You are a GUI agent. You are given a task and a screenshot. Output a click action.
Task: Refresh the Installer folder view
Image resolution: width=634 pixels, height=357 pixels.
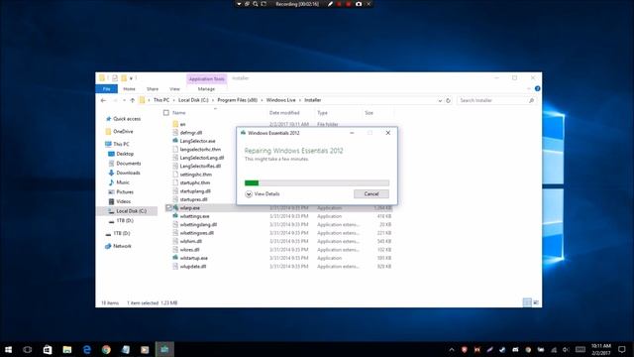click(x=448, y=100)
